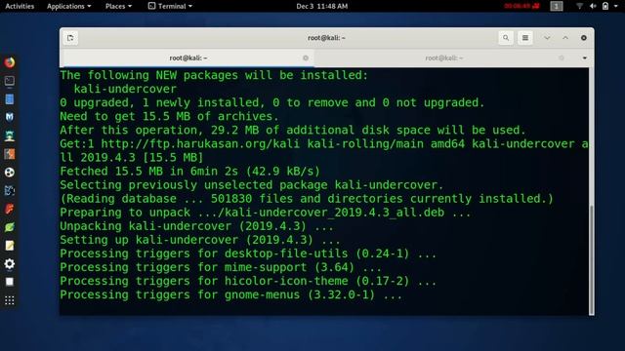
Task: Click 'Unpacking kali-undercover (2019.4.3)' line
Action: (196, 226)
